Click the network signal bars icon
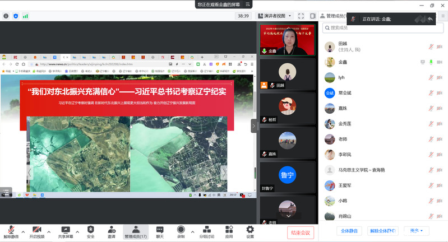The image size is (448, 242). tap(25, 16)
